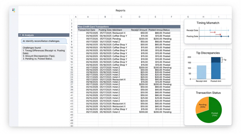Select column F header
Screen dimensions: 241x134
coord(171,17)
